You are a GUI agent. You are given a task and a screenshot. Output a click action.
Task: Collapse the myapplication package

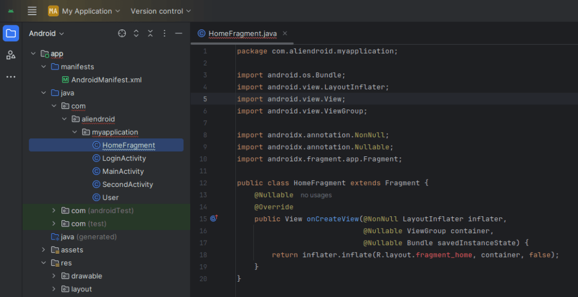pos(75,132)
